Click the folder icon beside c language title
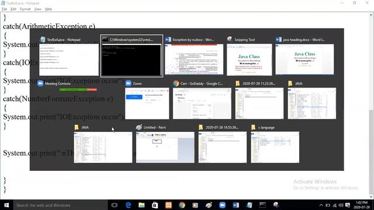 click(x=253, y=127)
